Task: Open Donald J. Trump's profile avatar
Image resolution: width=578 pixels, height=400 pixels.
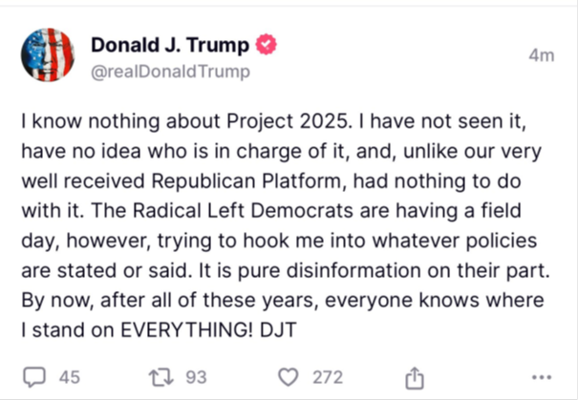Action: (49, 55)
